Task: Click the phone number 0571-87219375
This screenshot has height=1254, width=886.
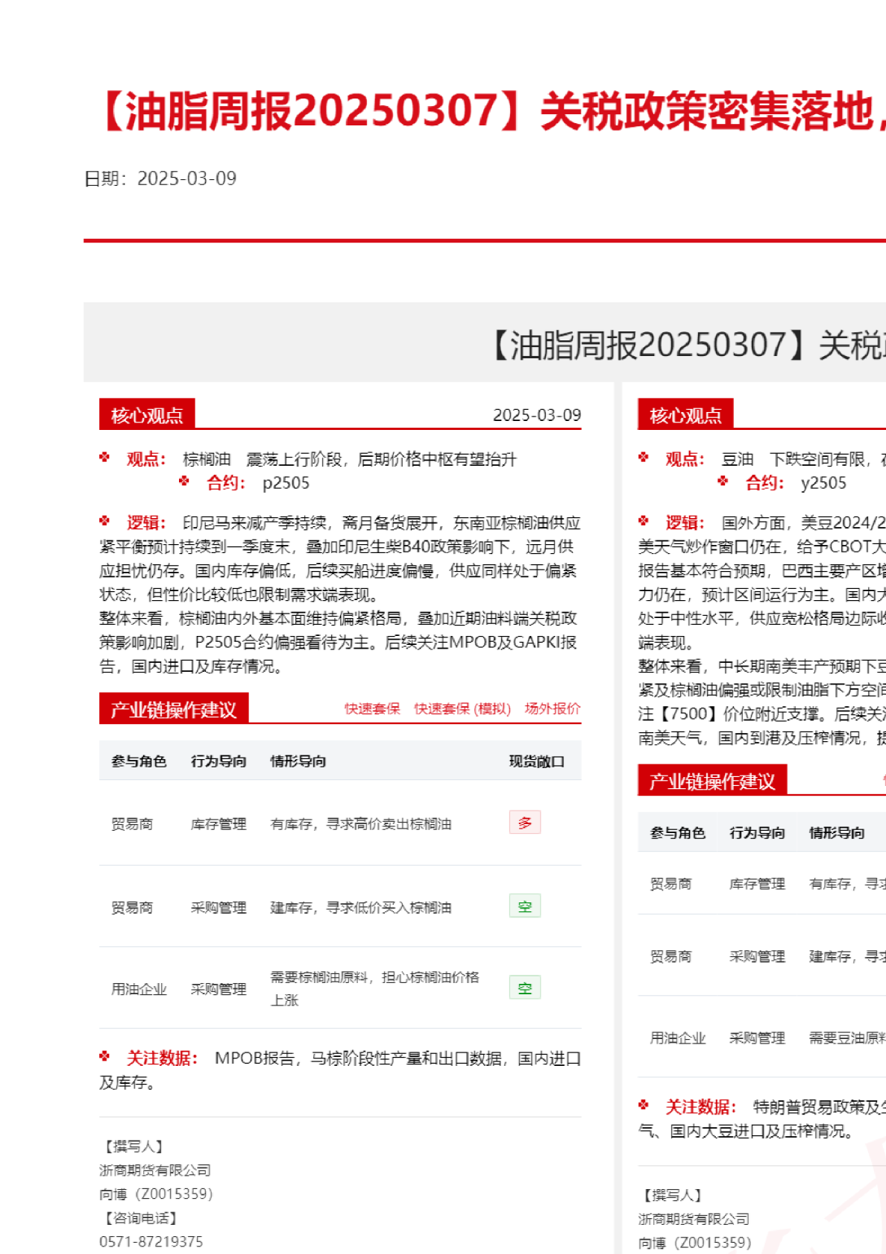Action: pos(151,1241)
